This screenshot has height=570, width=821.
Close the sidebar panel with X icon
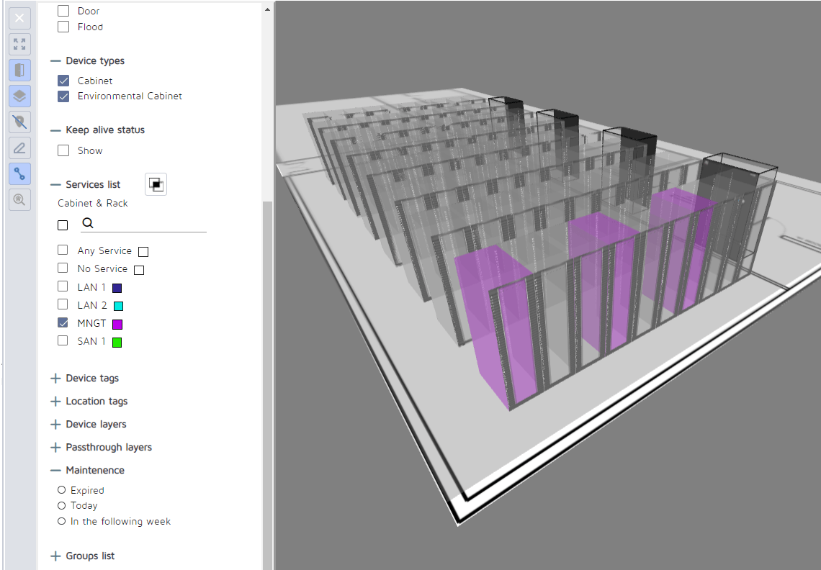click(x=19, y=18)
